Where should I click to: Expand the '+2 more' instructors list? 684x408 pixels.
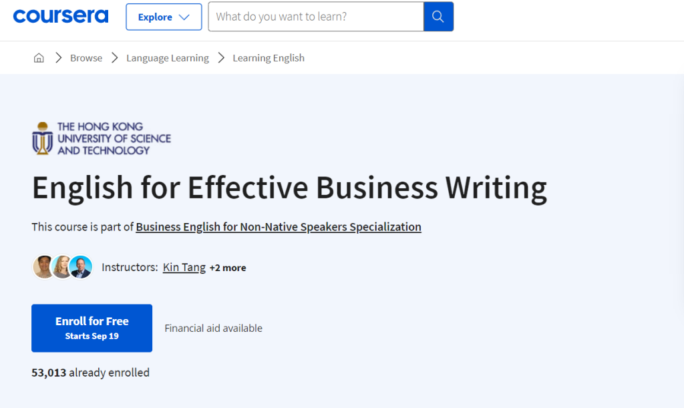(228, 268)
